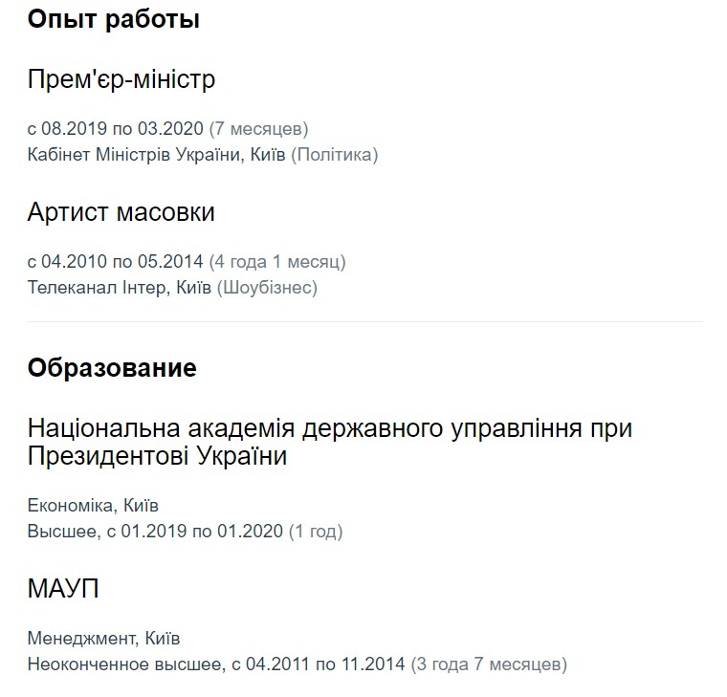Click the date range "с 04.2010 по 05.2014"
The image size is (727, 697).
(116, 261)
